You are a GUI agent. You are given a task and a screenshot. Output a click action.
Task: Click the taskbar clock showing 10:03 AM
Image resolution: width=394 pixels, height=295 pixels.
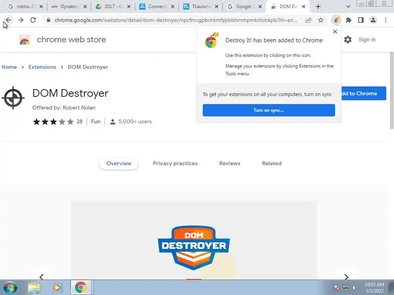pyautogui.click(x=374, y=288)
